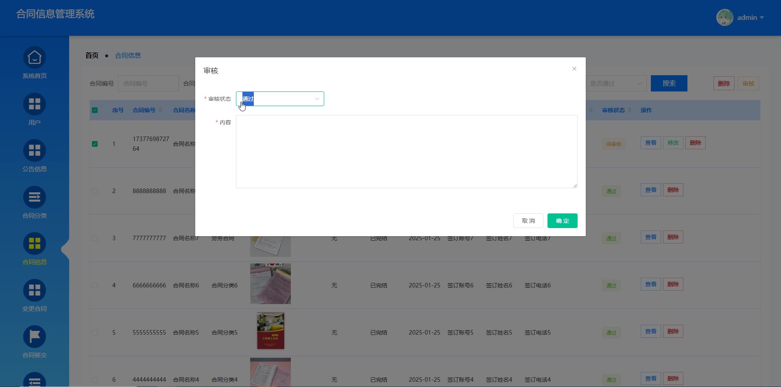Focus the 合同编号 search field
This screenshot has height=387, width=781.
click(148, 83)
